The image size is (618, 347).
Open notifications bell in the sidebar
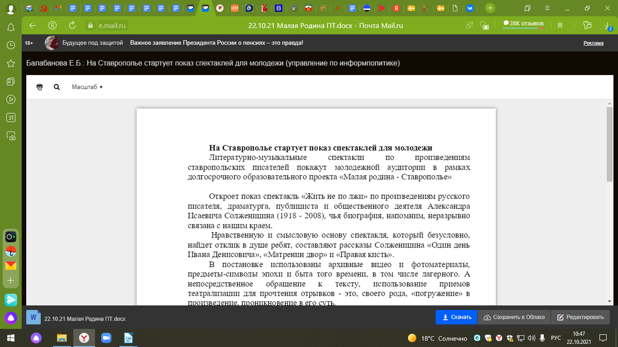coord(10,28)
